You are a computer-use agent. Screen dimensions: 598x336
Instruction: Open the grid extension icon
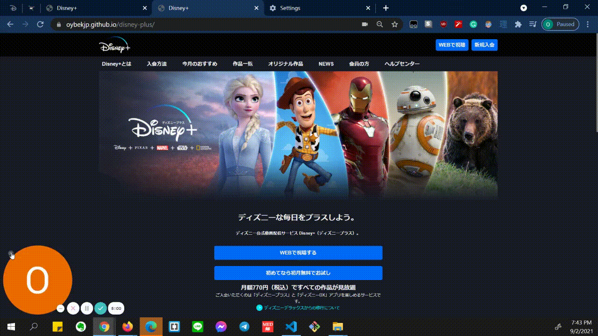point(503,24)
